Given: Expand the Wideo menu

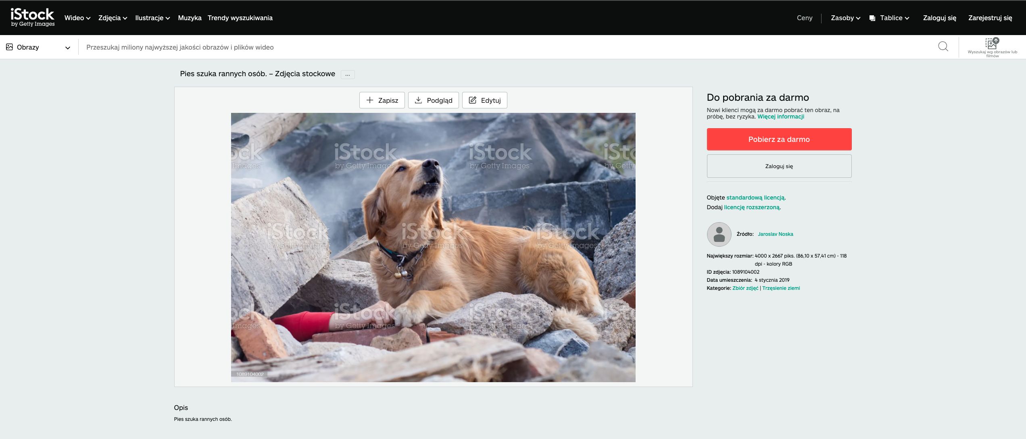Looking at the screenshot, I should (77, 18).
